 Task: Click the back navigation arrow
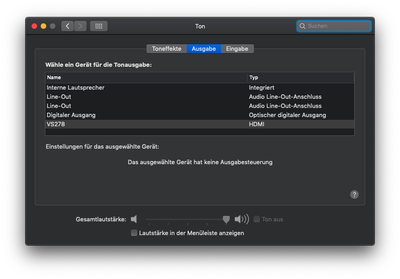(68, 26)
